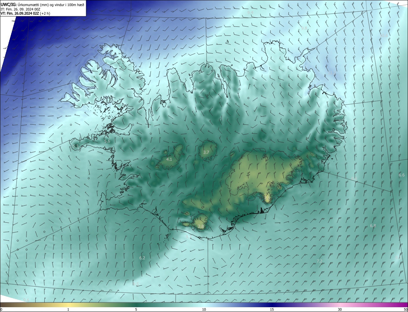Click the 'IT: Fim. 26. 09. 2024 00Z' line
Image resolution: width=408 pixels, height=312 pixels.
[20, 9]
